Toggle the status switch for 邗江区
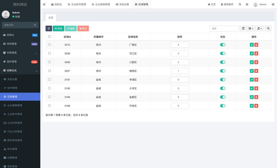The image size is (277, 168). [x=223, y=53]
